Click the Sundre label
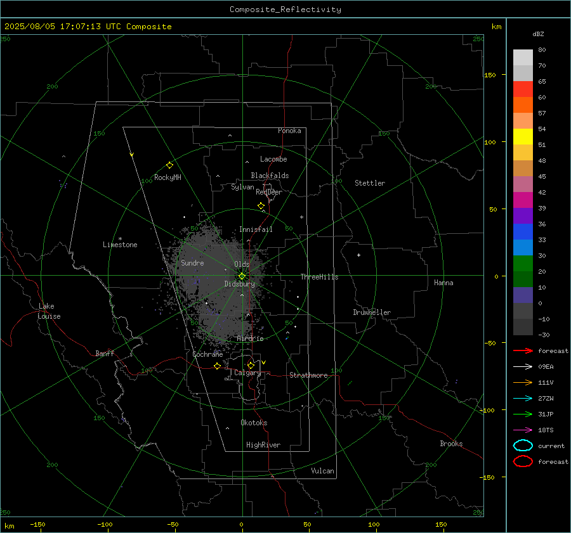The height and width of the screenshot is (533, 571). 192,262
